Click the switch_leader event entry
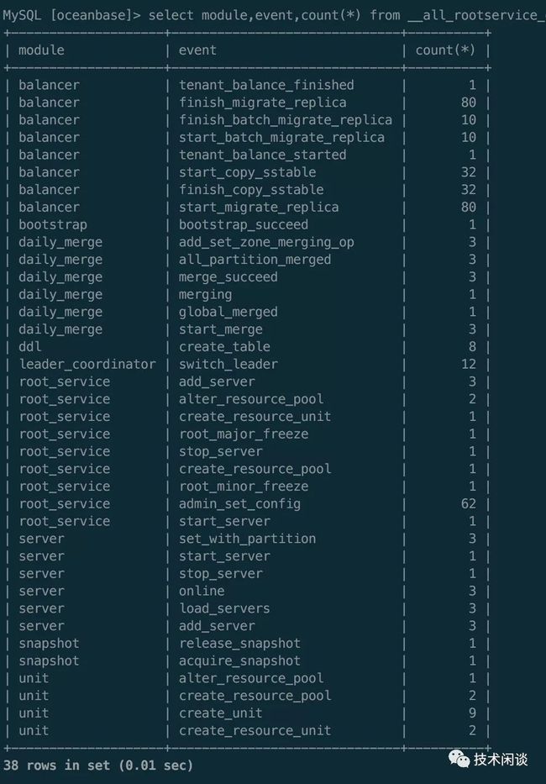Screen dimensions: 546x784 (x=228, y=364)
